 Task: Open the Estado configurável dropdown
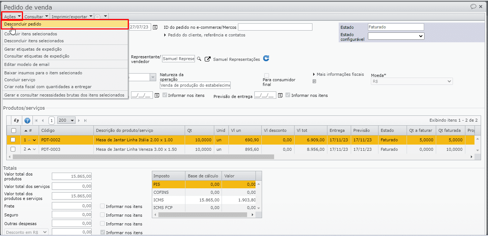tap(396, 36)
